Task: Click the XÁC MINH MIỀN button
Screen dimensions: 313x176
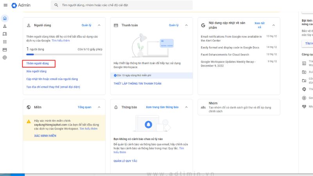Action: 45,136
